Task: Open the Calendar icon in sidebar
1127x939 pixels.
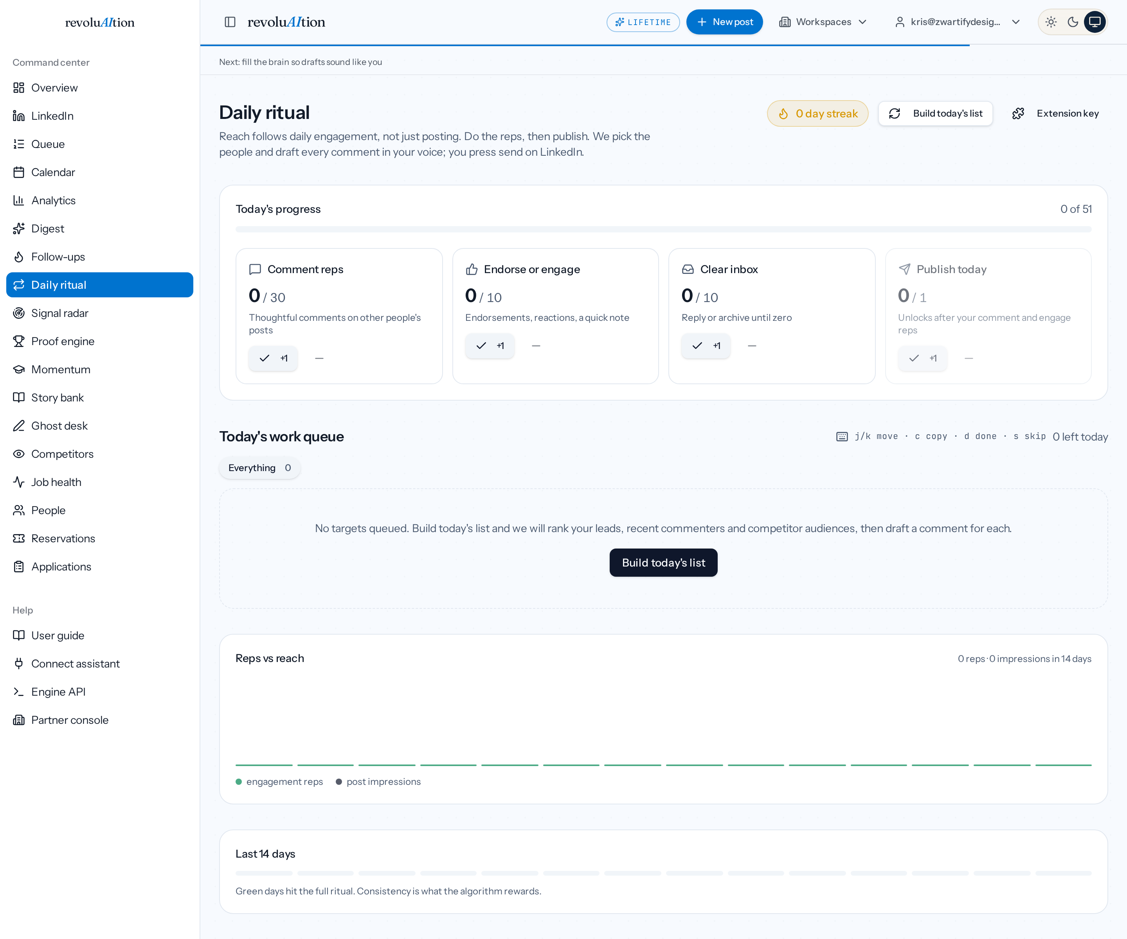Action: tap(19, 172)
